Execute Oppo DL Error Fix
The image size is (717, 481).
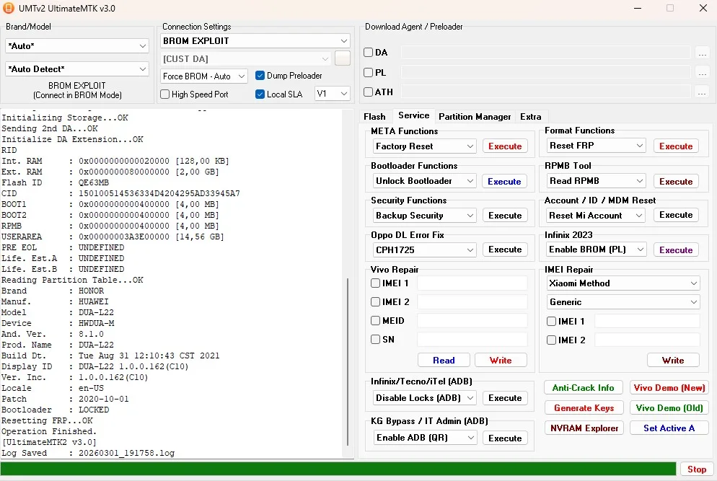[505, 250]
